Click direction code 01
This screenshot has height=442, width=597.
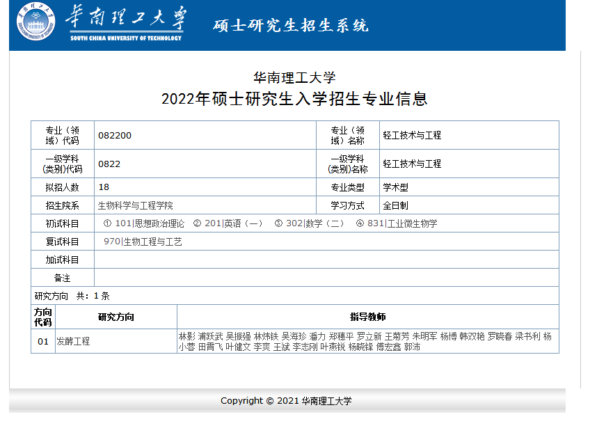point(43,341)
